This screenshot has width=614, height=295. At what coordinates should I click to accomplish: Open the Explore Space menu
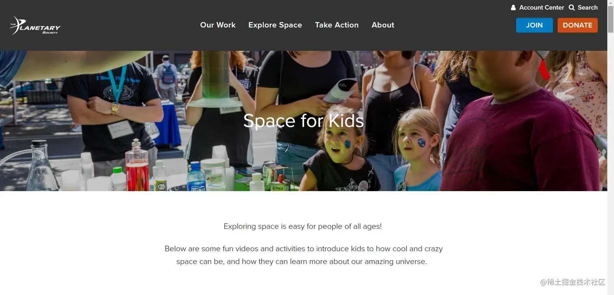(275, 25)
